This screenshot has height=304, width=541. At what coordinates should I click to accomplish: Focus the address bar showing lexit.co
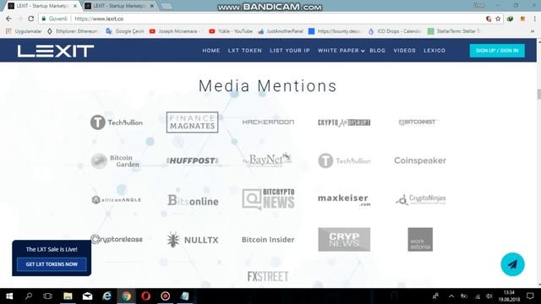(262, 19)
